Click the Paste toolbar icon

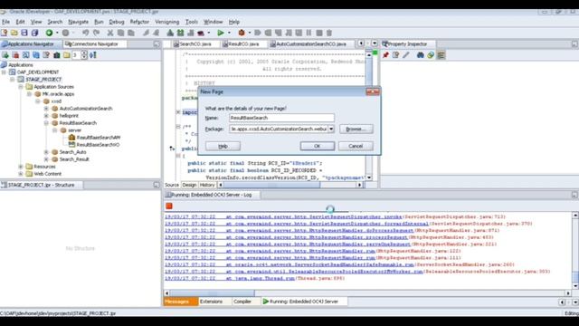coord(130,33)
